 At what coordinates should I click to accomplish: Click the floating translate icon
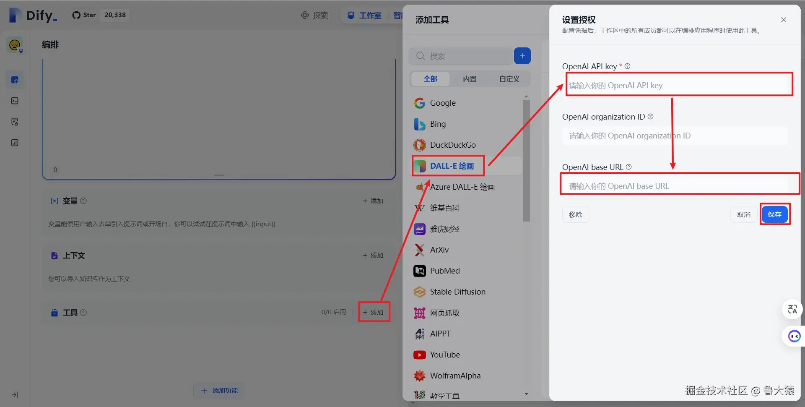pyautogui.click(x=792, y=309)
